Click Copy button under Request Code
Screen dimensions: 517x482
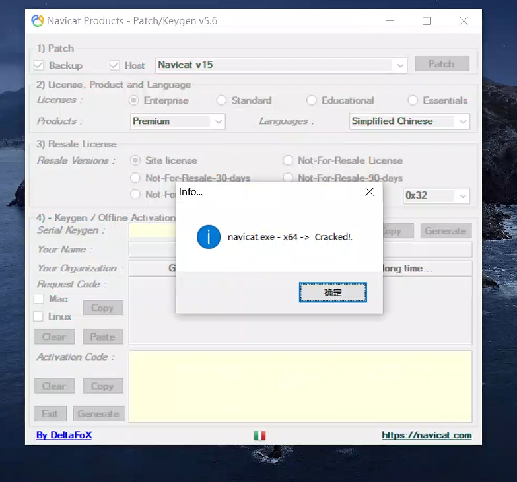coord(102,308)
